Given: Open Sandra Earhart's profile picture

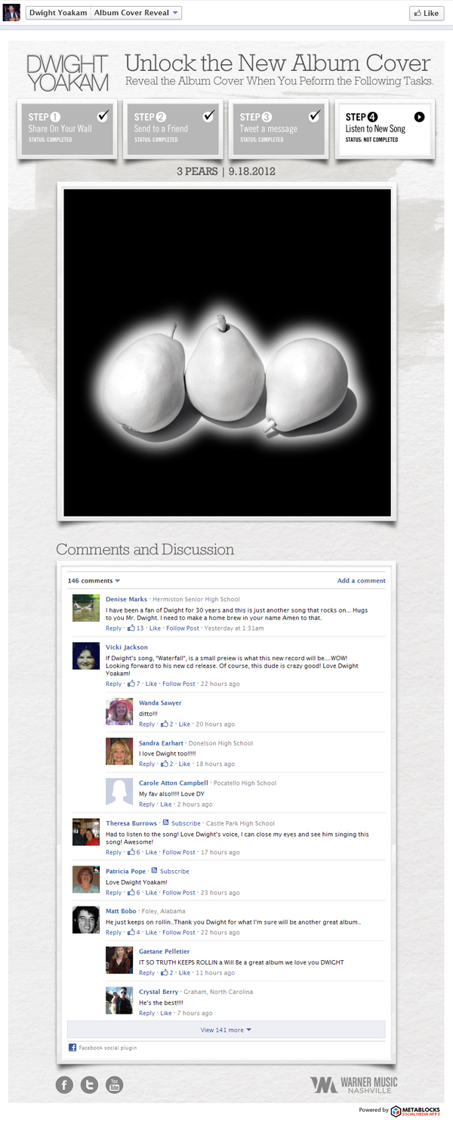Looking at the screenshot, I should (119, 752).
